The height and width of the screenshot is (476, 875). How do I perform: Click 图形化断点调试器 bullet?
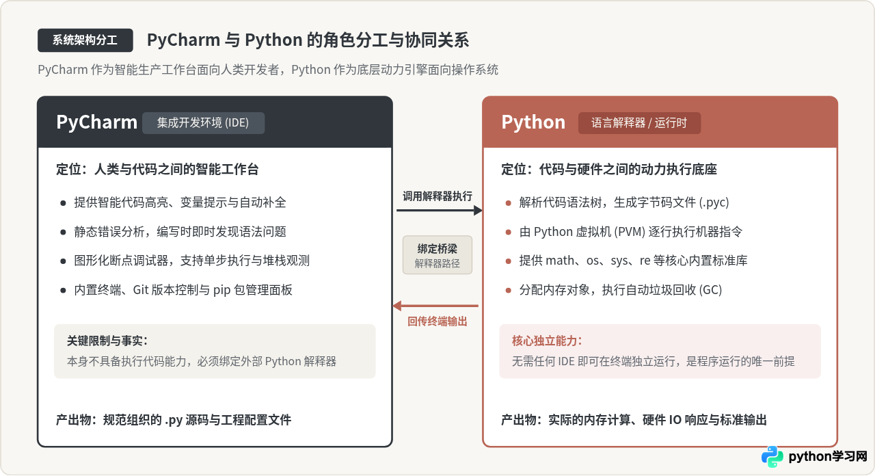click(192, 261)
